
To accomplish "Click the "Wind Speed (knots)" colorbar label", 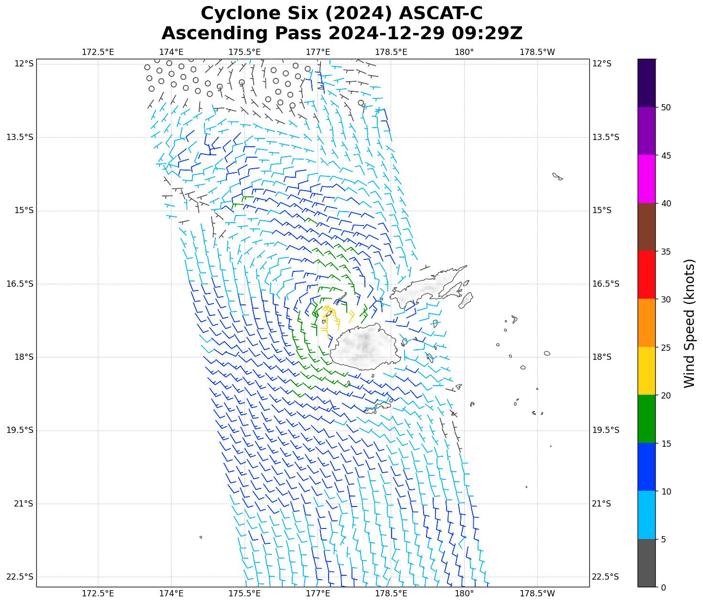I will point(689,323).
